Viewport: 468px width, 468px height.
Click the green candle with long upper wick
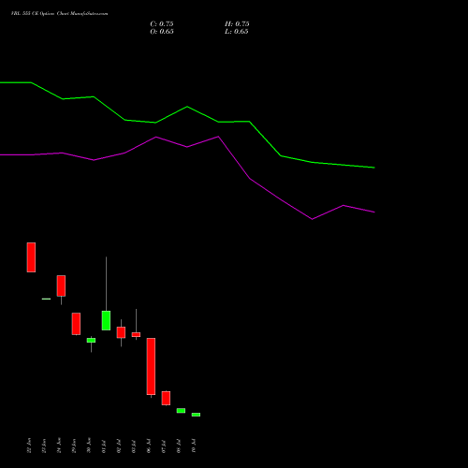coord(106,320)
